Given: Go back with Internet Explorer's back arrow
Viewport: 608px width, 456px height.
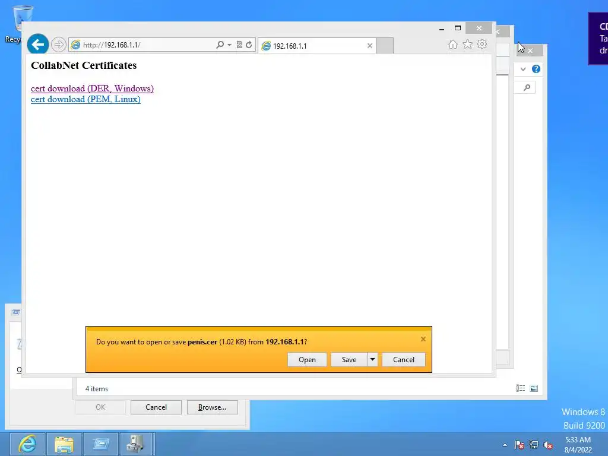Looking at the screenshot, I should (37, 45).
